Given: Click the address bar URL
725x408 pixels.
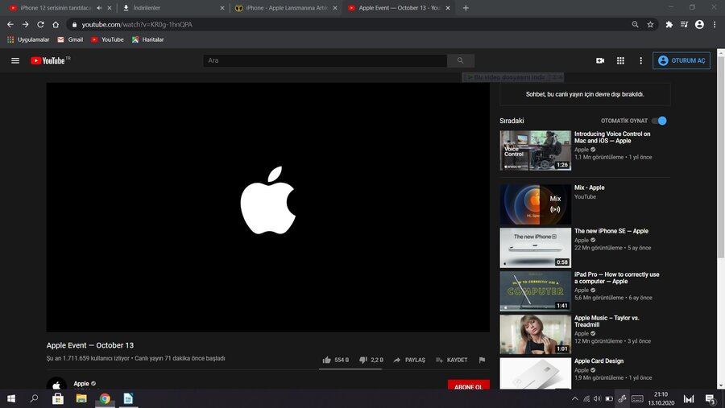Looking at the screenshot, I should [x=137, y=24].
